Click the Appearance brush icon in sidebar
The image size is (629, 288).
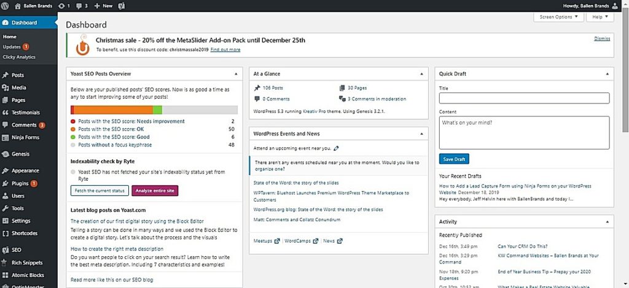(x=5, y=171)
